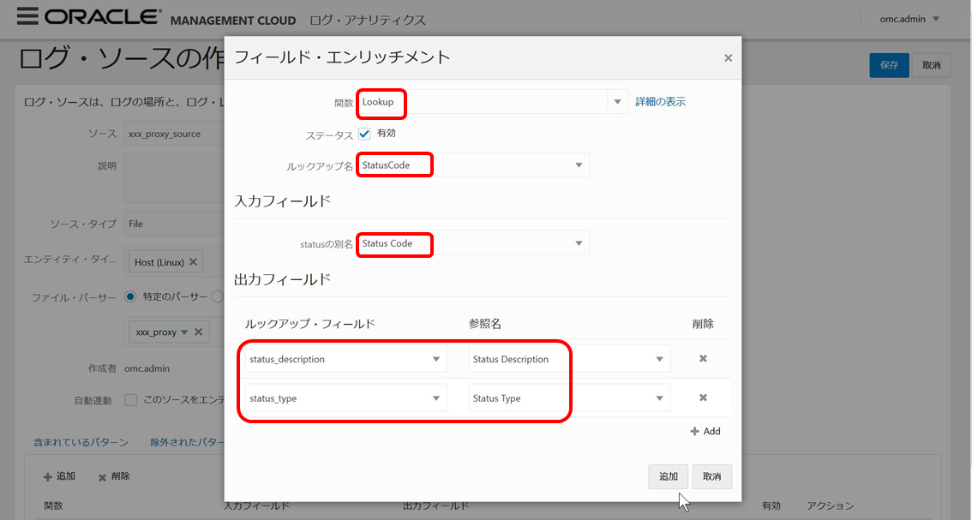Click the 取消 button in dialog
Image resolution: width=972 pixels, height=520 pixels.
click(711, 476)
